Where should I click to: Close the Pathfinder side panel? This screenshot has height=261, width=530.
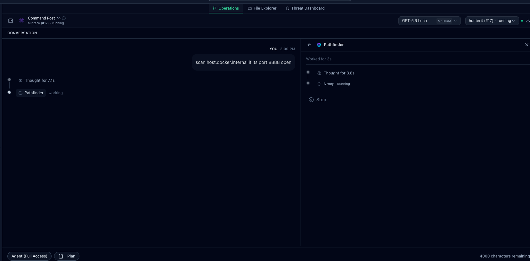coord(527,45)
